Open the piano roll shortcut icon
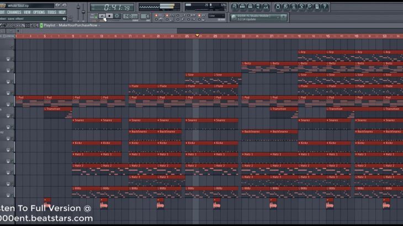 (x=250, y=7)
